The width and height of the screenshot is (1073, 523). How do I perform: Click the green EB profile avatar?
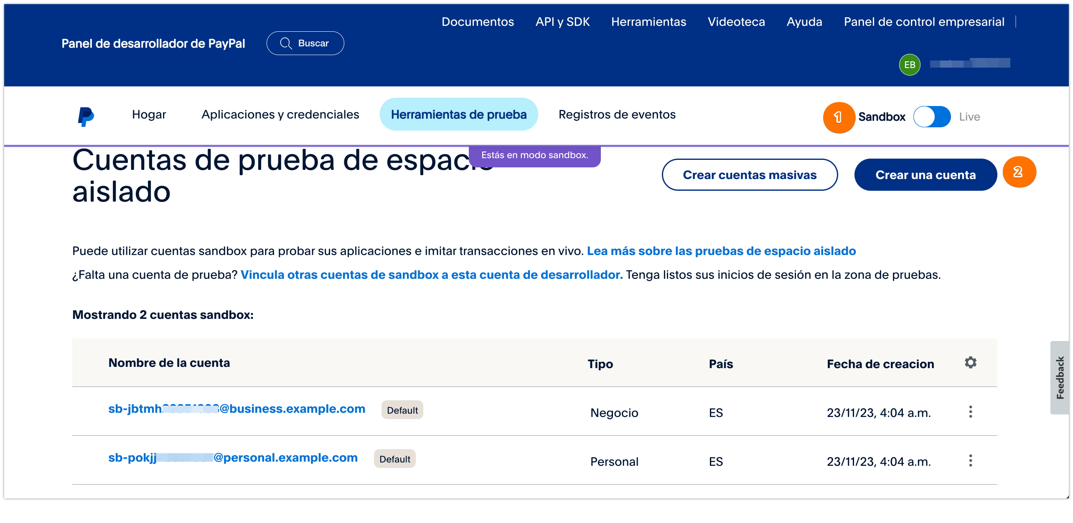point(910,65)
